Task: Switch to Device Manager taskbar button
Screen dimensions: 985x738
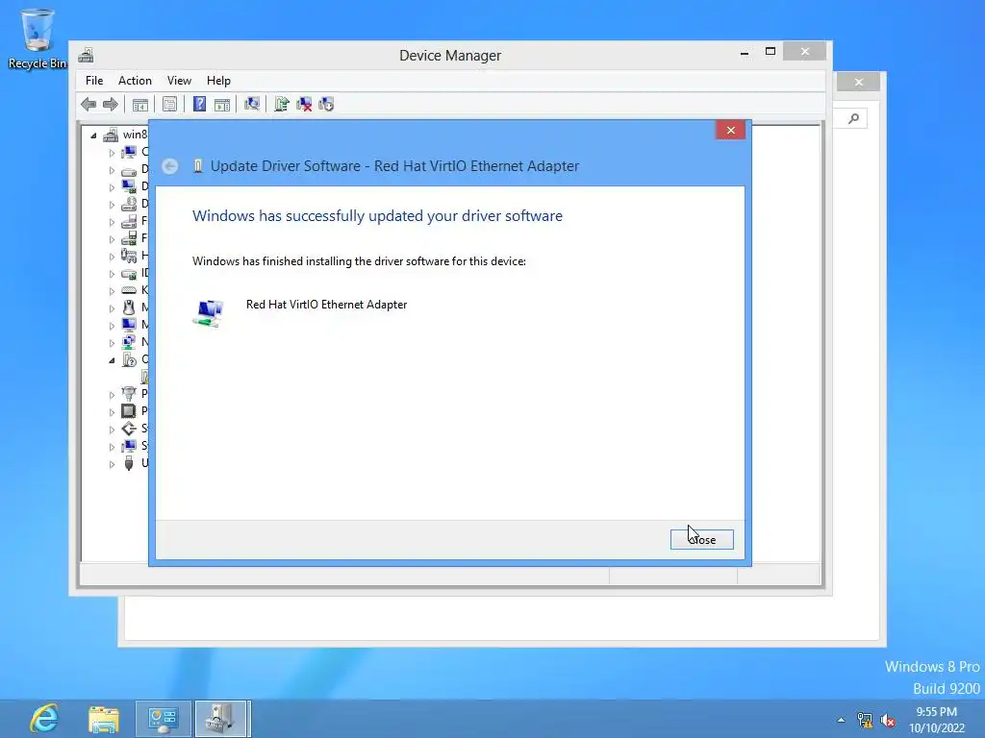Action: pos(222,719)
